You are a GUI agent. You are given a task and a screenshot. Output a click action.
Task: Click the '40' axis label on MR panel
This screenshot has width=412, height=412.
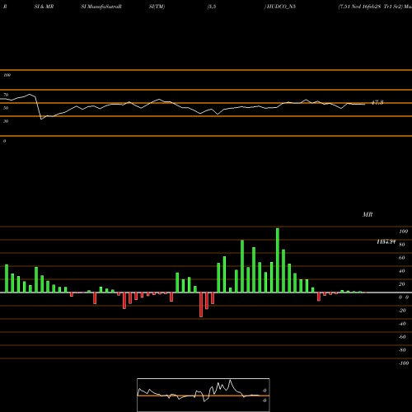tap(402, 271)
